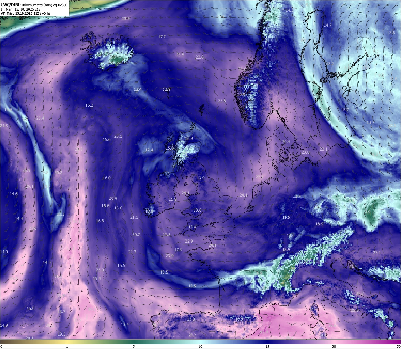This screenshot has width=401, height=349.
Task: Select the 17.8 value label
Action: 178,249
